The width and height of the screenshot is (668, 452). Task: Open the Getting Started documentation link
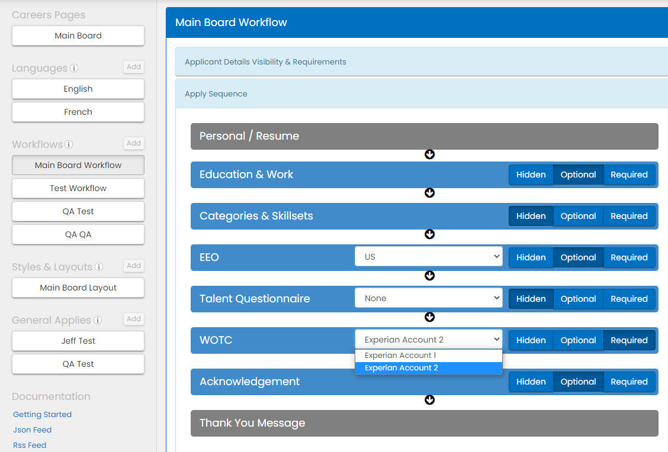point(42,414)
